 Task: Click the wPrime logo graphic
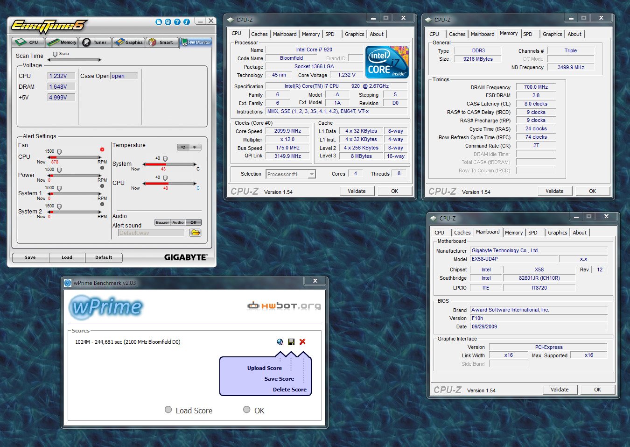pos(106,307)
